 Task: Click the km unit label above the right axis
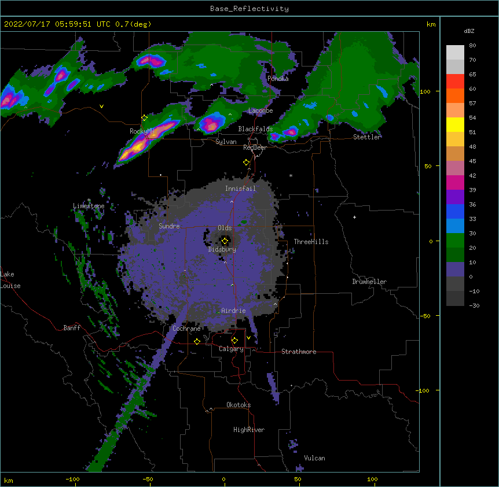431,24
